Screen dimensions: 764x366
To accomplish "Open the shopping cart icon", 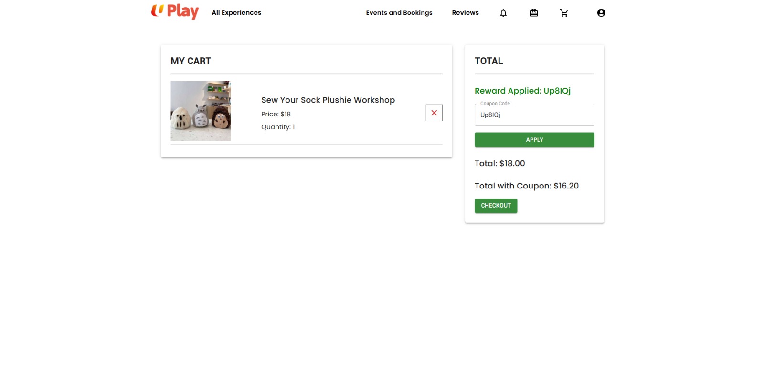I will (564, 13).
